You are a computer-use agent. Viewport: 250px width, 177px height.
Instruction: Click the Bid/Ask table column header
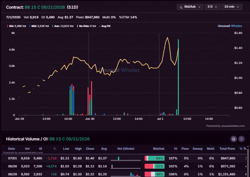(x=159, y=149)
